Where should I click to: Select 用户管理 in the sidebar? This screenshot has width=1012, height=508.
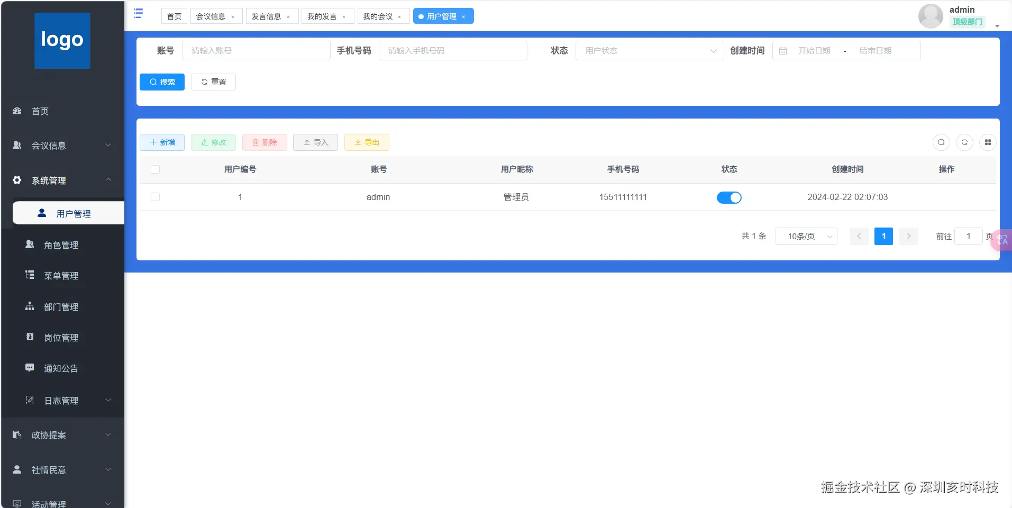68,213
